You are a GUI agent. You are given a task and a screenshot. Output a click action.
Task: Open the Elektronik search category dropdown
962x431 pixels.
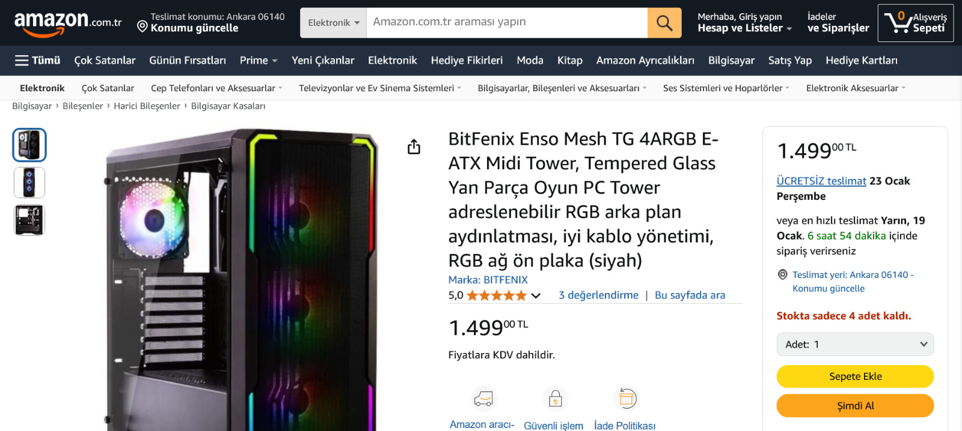333,23
